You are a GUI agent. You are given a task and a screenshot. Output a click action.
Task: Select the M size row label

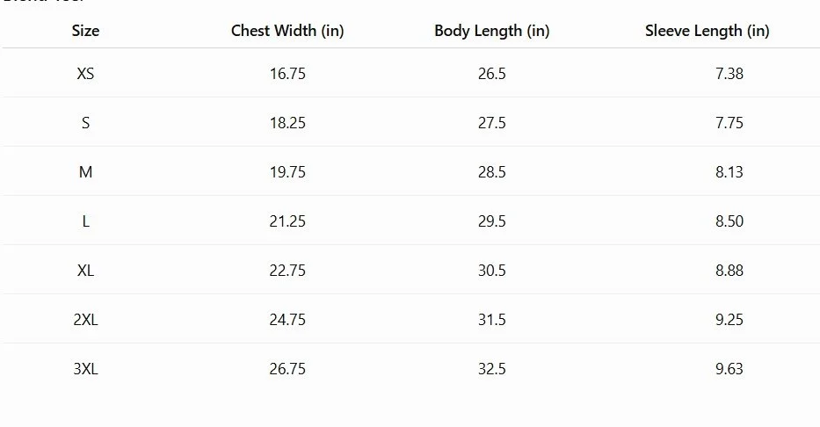pos(85,172)
